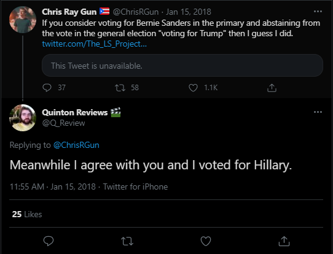Retweet Quinton Reviews' tweet
Image resolution: width=333 pixels, height=254 pixels.
click(127, 241)
